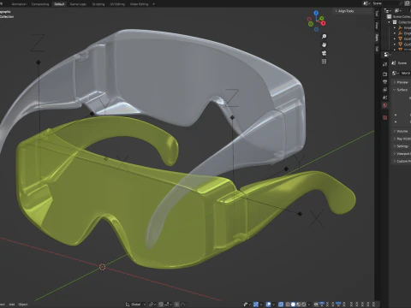Select wireframe viewport shading
This screenshot has height=308, width=411.
(x=288, y=305)
